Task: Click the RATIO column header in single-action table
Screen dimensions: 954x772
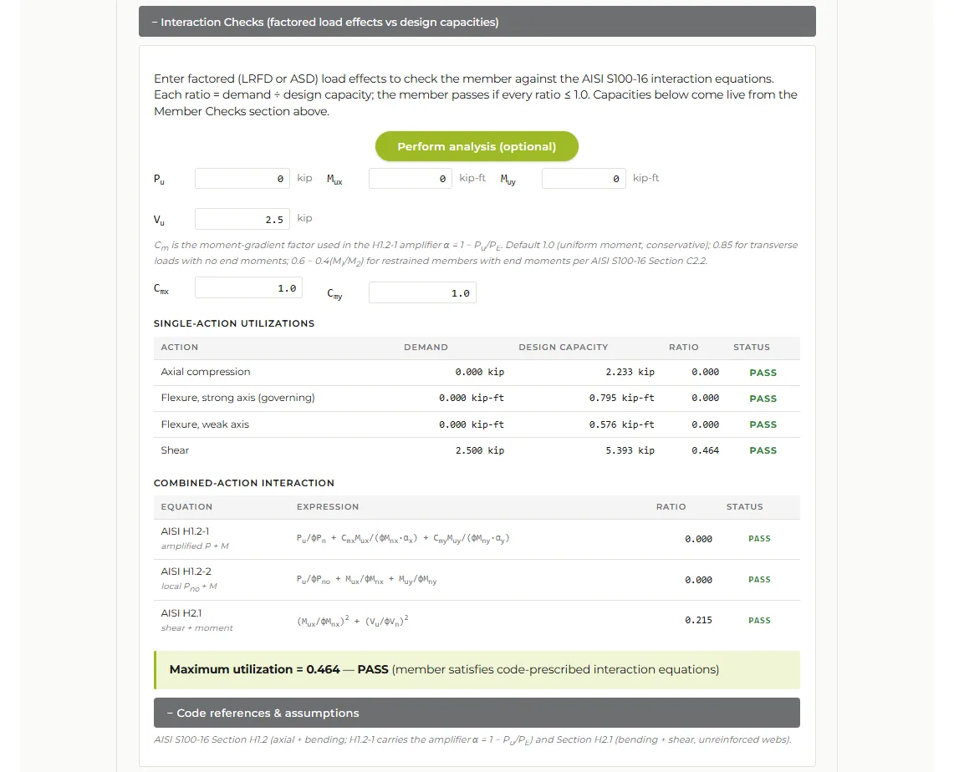Action: click(684, 347)
